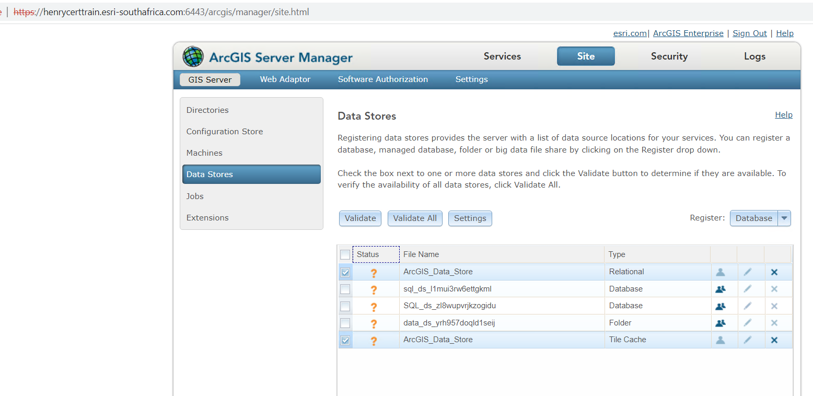Toggle the select-all checkbox in table header
The width and height of the screenshot is (813, 396).
345,255
